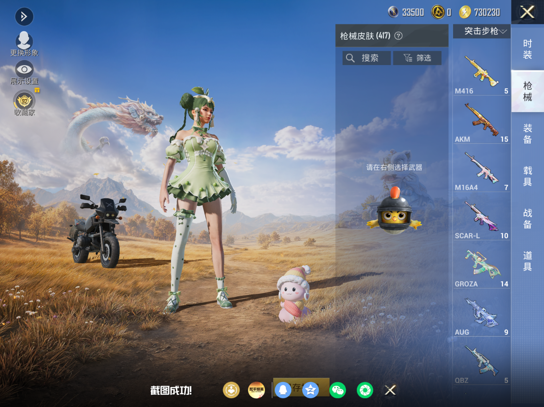This screenshot has height=407, width=544.
Task: Click the count 15 in the AKM row
Action: coord(504,139)
